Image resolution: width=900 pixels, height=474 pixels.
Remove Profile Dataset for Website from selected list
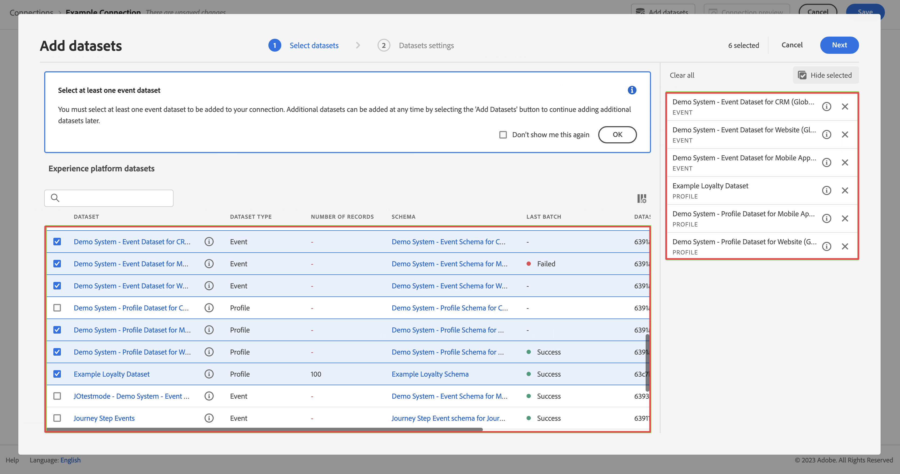(x=845, y=247)
